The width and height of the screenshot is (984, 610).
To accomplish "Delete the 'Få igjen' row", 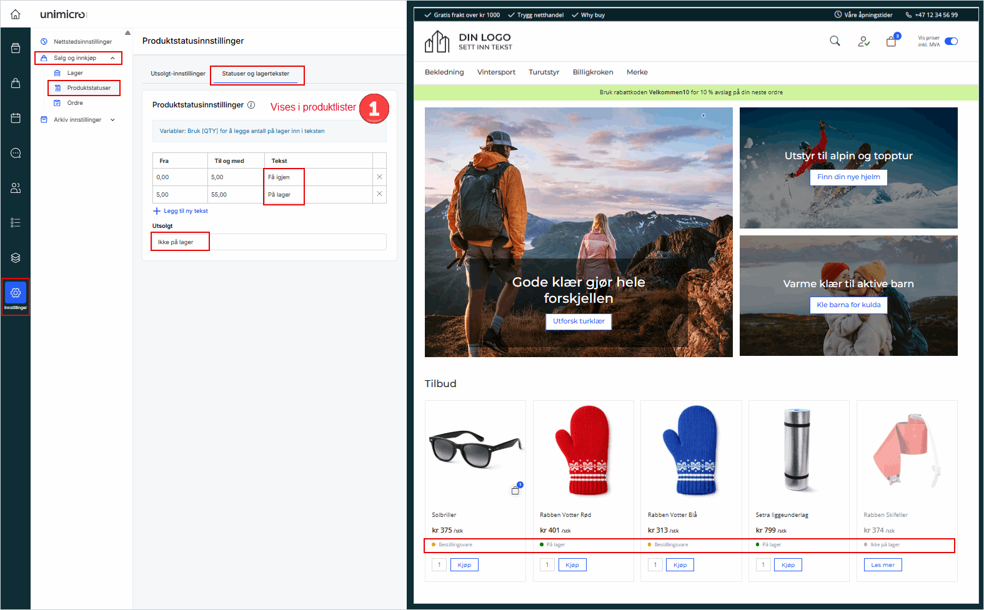I will [x=379, y=177].
